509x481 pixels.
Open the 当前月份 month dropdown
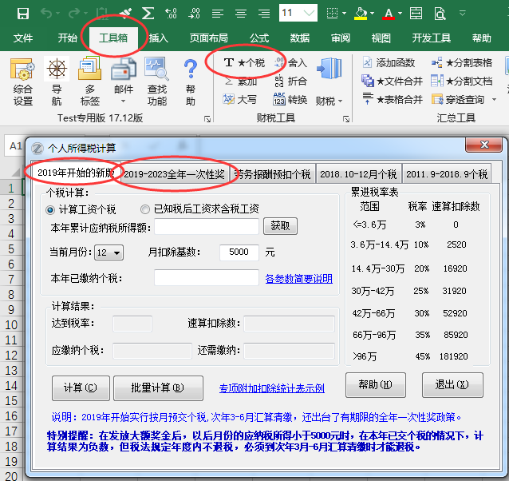pyautogui.click(x=109, y=252)
